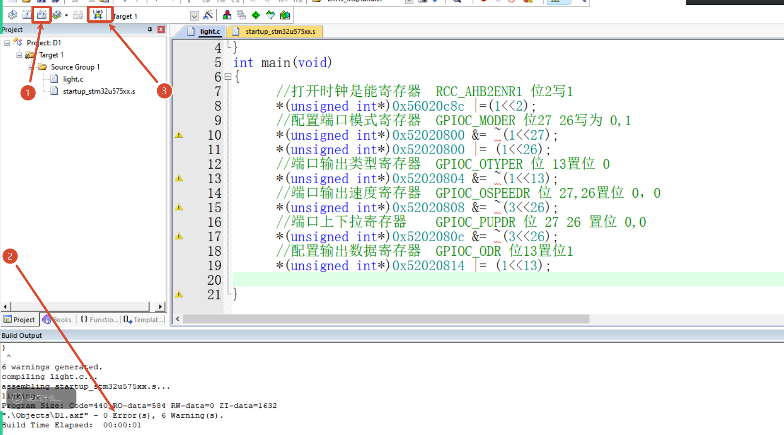Click the Rebuild all target files icon
The width and height of the screenshot is (784, 435).
[x=42, y=15]
